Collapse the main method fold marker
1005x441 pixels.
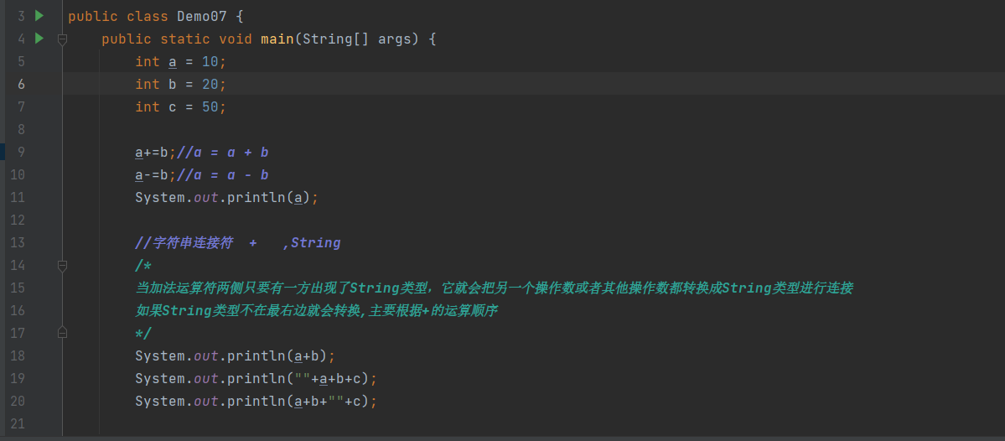click(x=62, y=39)
